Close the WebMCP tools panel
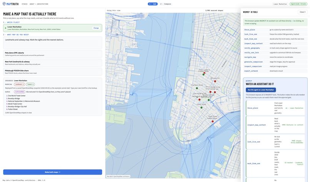310x182 pixels. tap(302, 12)
